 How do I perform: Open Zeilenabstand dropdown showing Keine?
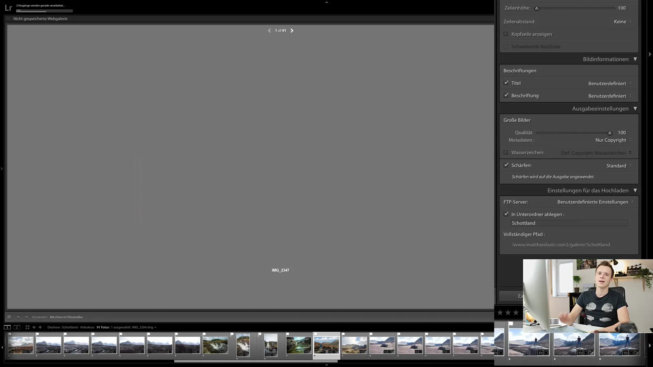pyautogui.click(x=622, y=21)
